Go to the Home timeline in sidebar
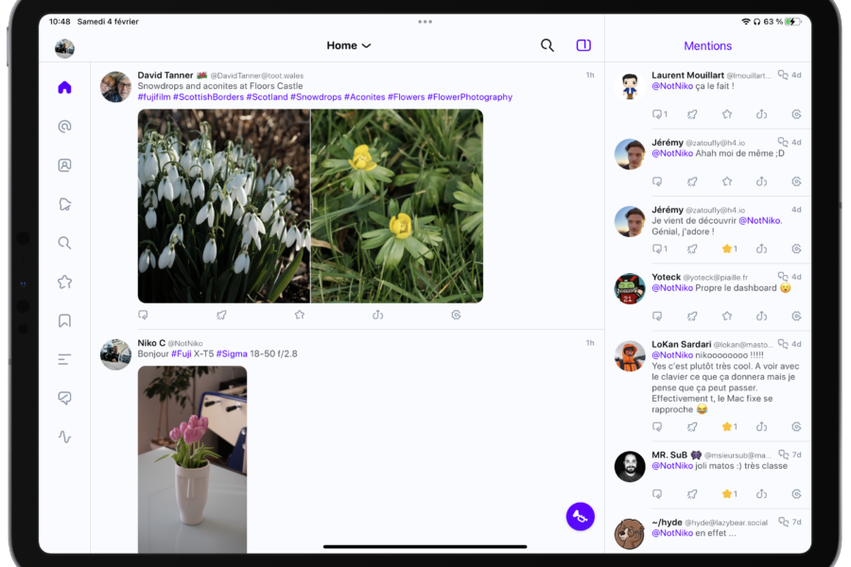Image resolution: width=851 pixels, height=567 pixels. (x=64, y=87)
